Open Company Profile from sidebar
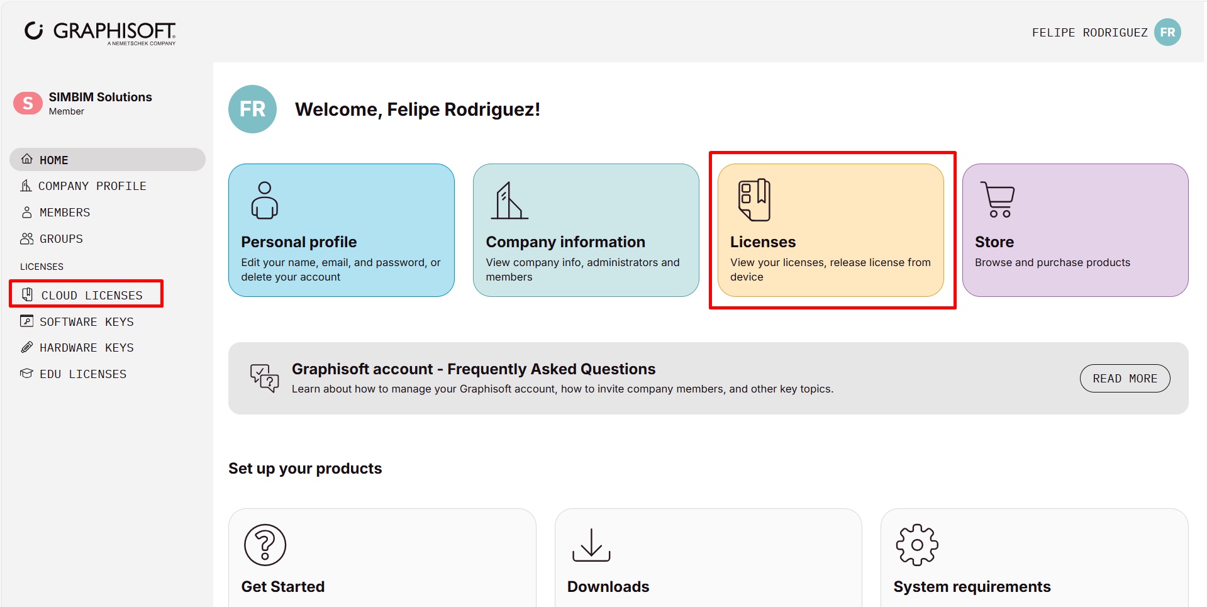 point(92,186)
